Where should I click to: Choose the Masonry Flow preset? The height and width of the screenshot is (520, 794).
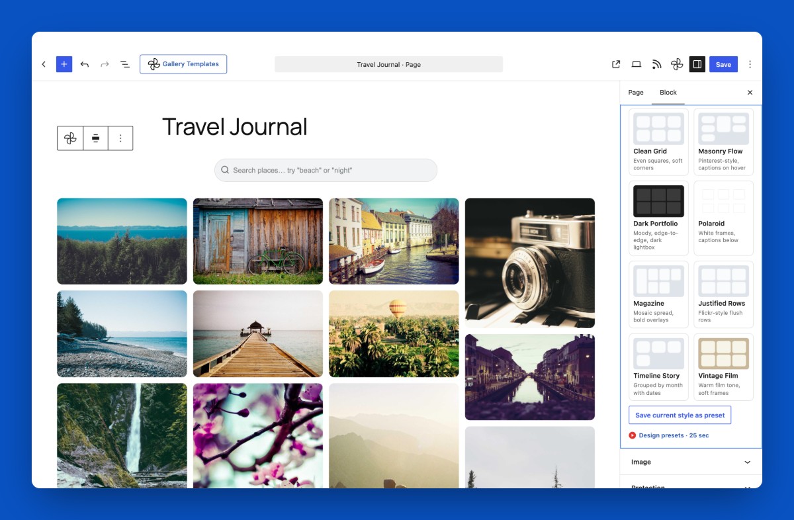pos(723,142)
